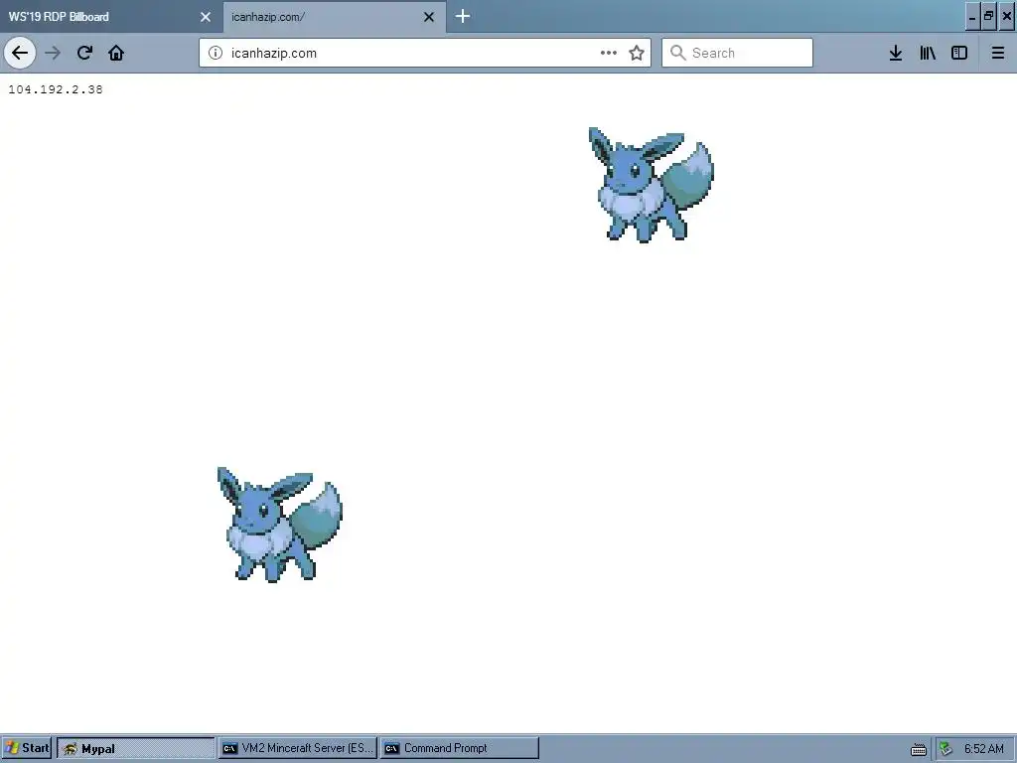Viewport: 1017px width, 763px height.
Task: Minimize the browser window
Action: [x=971, y=17]
